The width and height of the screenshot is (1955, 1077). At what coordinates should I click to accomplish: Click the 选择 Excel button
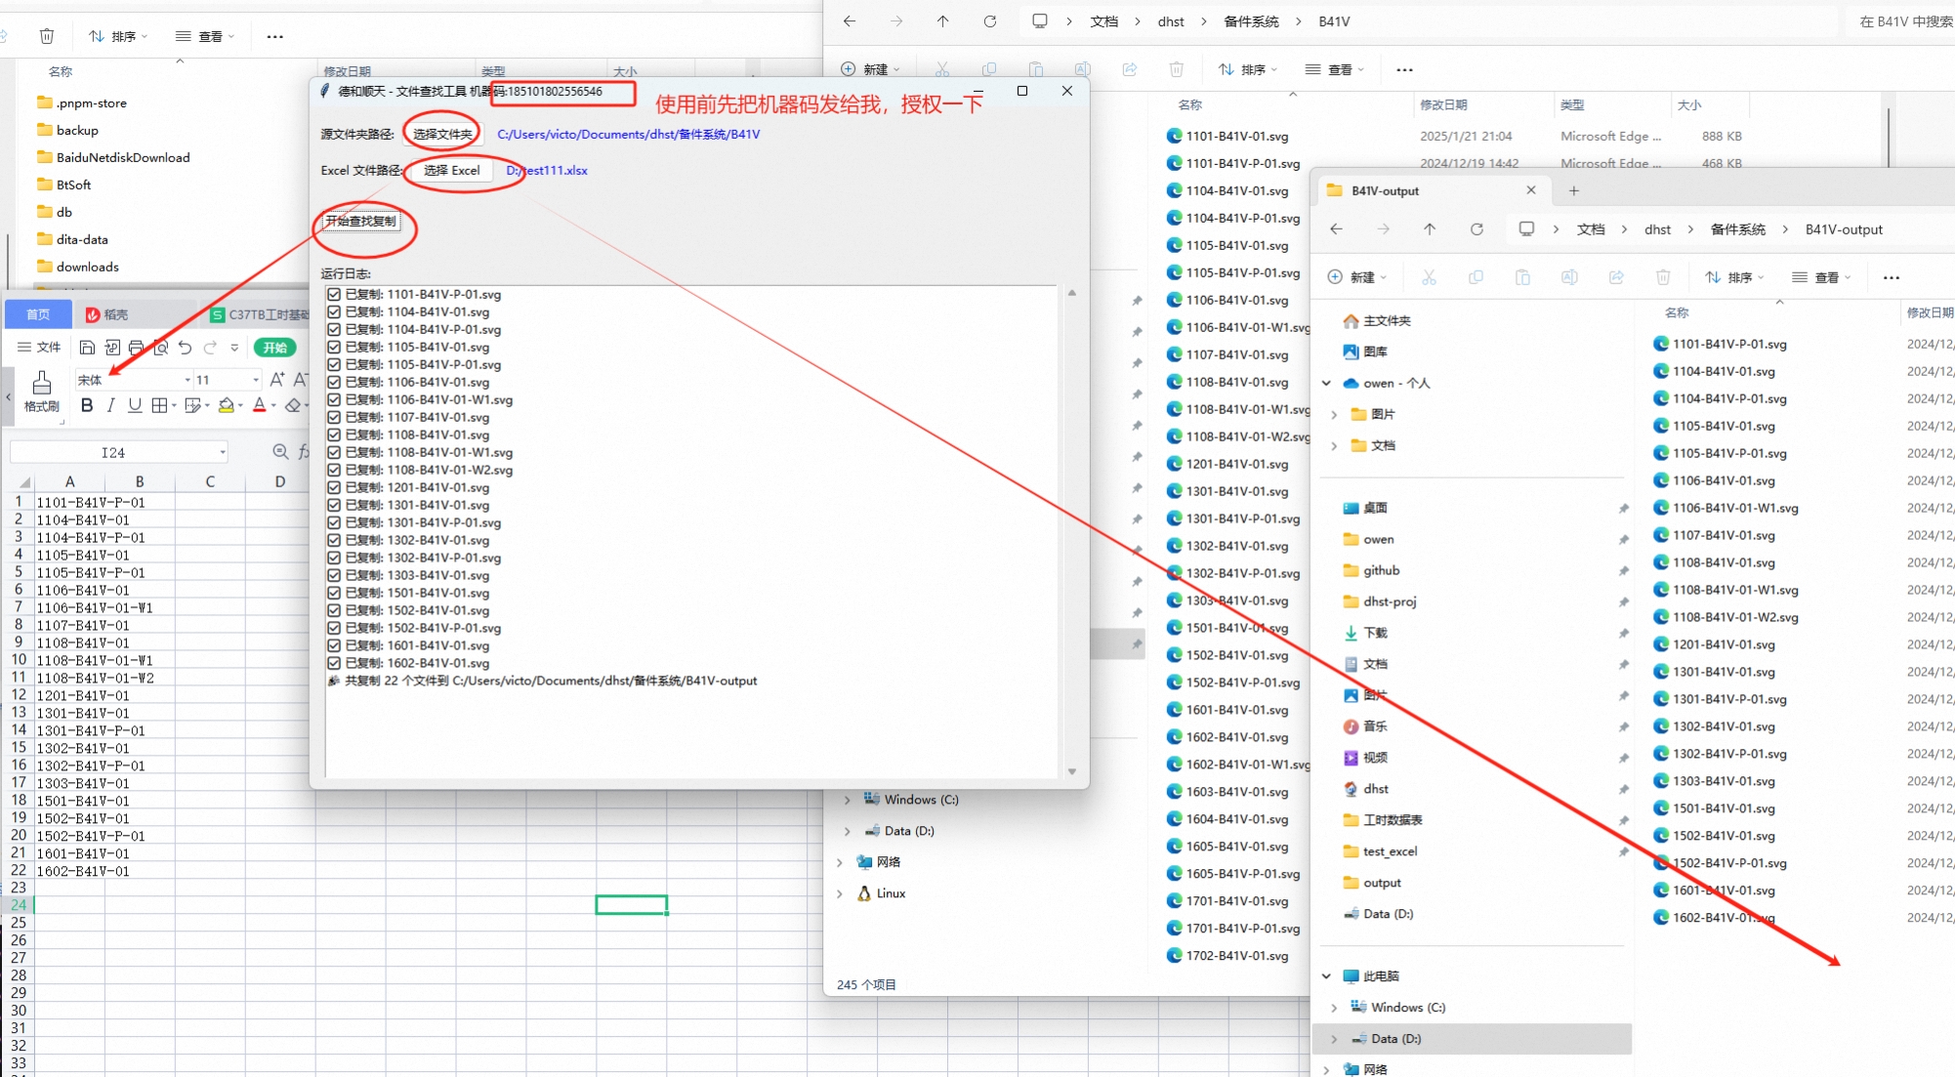(x=451, y=170)
